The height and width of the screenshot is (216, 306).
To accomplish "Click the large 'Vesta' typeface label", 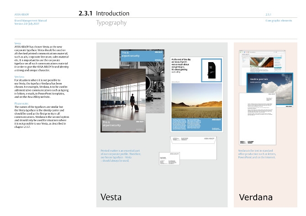I will (x=111, y=197).
